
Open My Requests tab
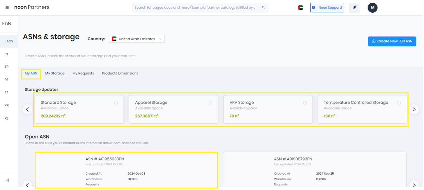83,73
